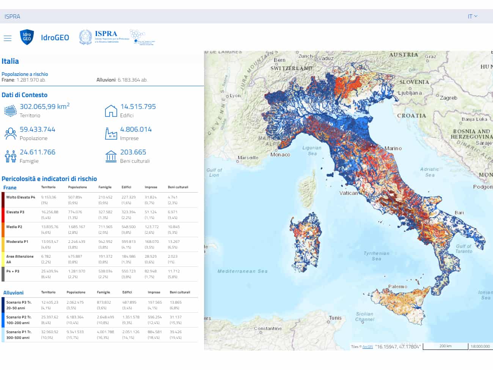Click the 1:8.000.000 map scale indicator
Image resolution: width=493 pixels, height=370 pixels.
point(480,346)
